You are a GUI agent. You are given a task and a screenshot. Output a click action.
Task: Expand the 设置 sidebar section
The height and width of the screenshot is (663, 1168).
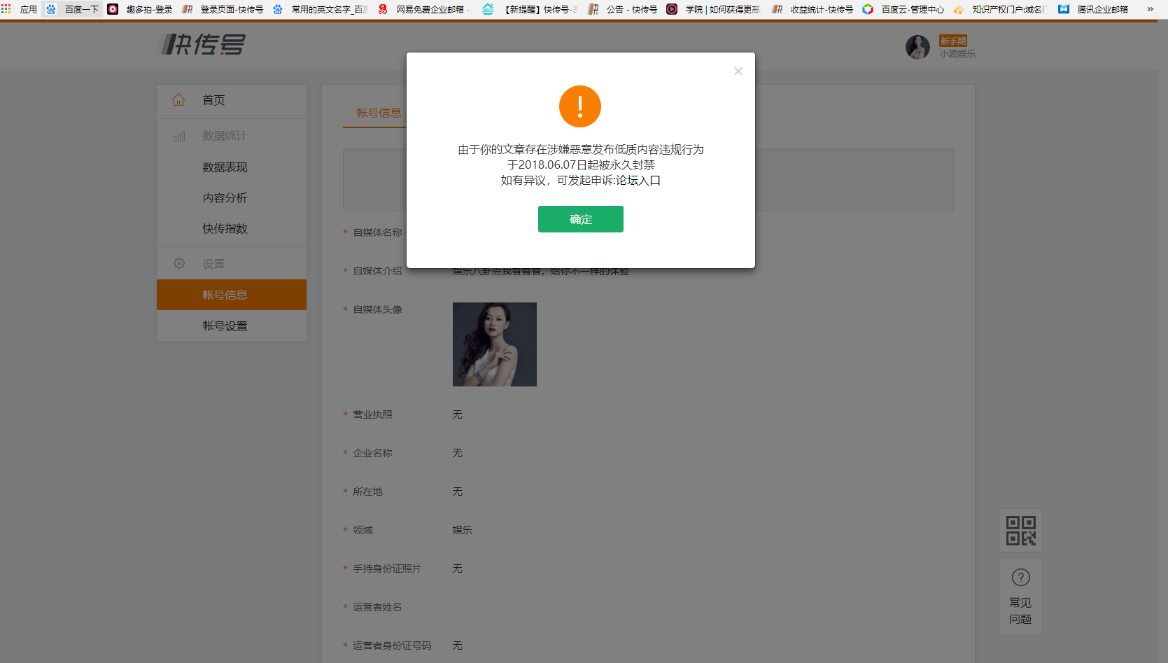[215, 263]
